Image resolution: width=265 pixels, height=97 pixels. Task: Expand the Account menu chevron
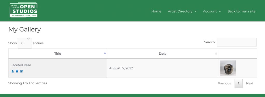(x=220, y=11)
